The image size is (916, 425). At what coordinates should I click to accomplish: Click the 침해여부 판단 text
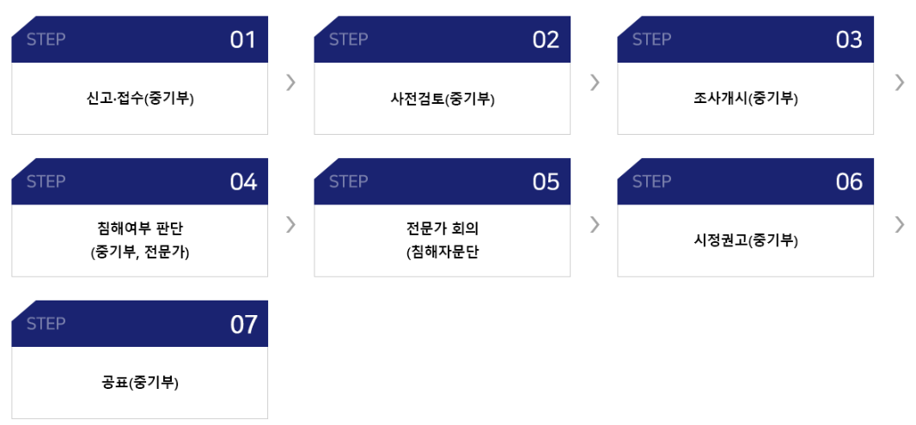(139, 228)
